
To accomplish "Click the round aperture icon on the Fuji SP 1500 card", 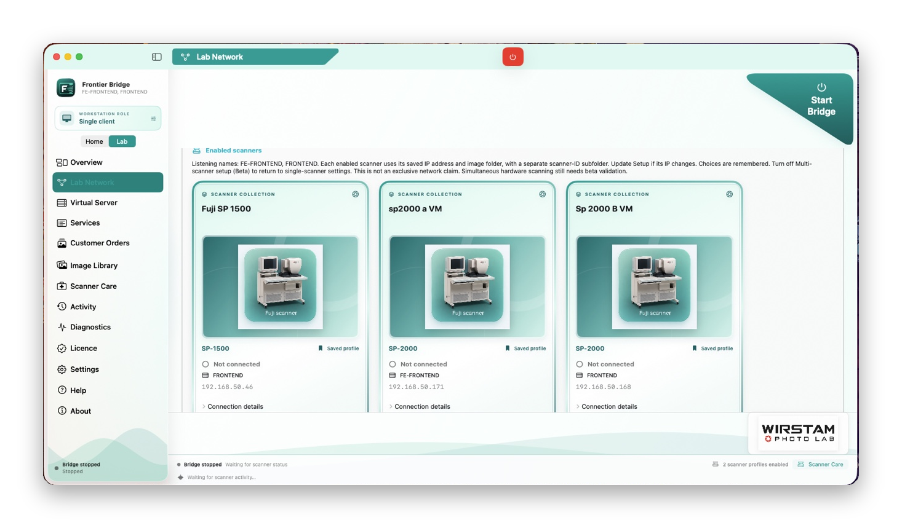I will click(356, 194).
